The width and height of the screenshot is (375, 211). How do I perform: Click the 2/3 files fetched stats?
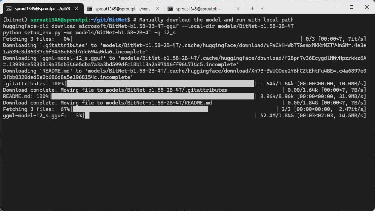point(324,109)
